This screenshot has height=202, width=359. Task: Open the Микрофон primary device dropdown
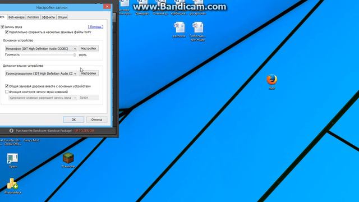point(41,49)
